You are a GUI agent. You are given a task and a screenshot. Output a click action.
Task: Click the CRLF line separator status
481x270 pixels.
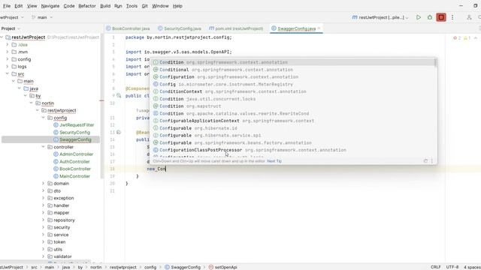click(x=435, y=267)
